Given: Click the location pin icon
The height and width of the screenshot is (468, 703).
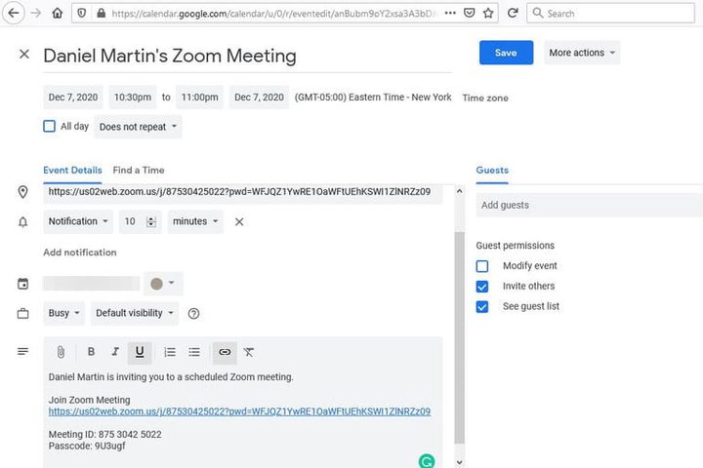Looking at the screenshot, I should click(x=22, y=192).
